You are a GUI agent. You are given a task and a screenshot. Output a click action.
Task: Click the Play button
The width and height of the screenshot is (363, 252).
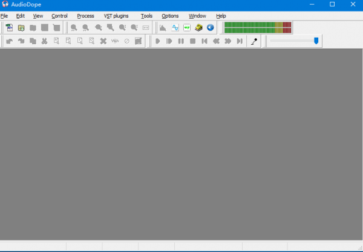[x=158, y=41]
